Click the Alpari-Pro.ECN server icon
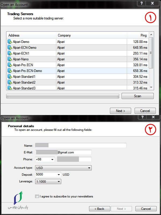 pos(10,65)
